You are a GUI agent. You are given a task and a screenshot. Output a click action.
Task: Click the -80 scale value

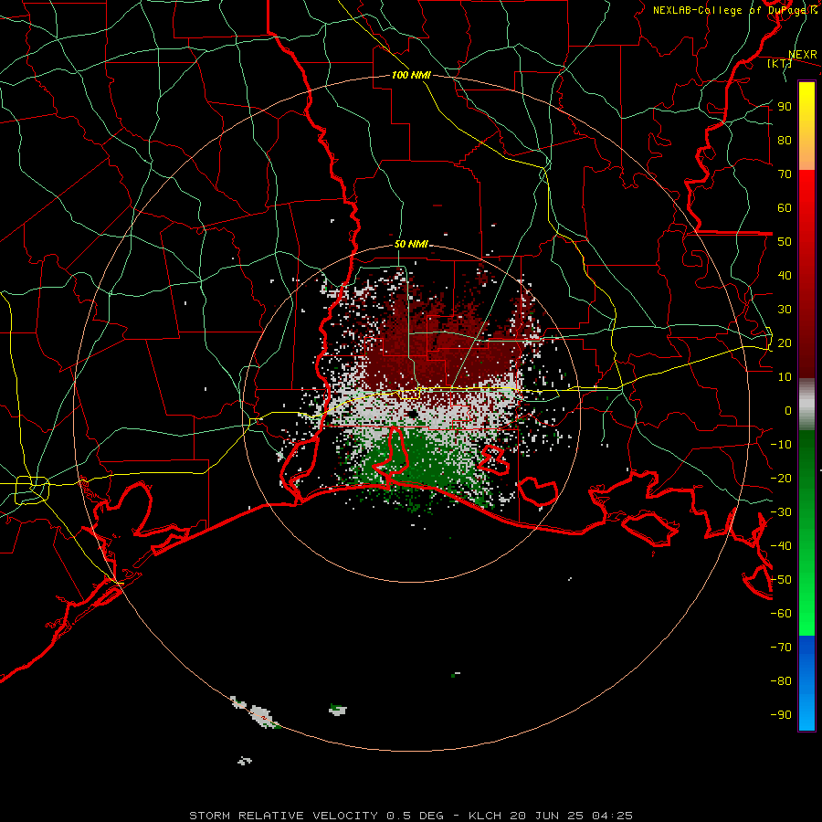(x=781, y=681)
